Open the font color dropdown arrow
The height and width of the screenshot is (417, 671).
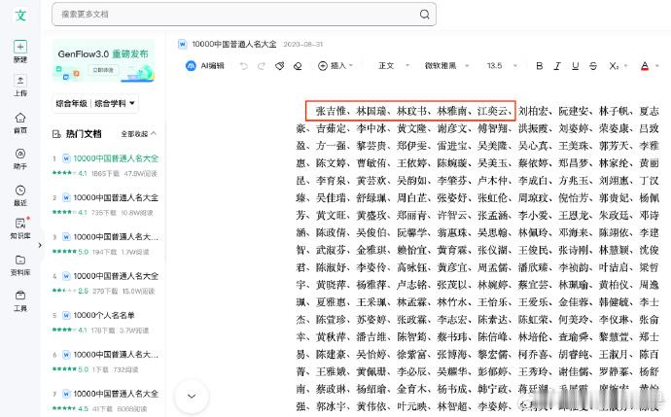click(x=656, y=66)
